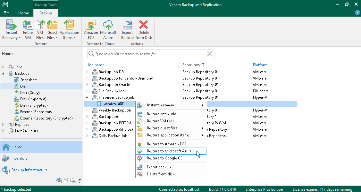Viewport: 361px width, 192px height.
Task: Expand the Backup Job DB row
Action: click(x=87, y=72)
